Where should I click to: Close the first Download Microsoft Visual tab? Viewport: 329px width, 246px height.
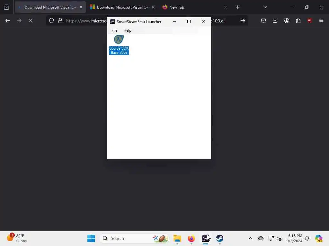click(x=81, y=7)
